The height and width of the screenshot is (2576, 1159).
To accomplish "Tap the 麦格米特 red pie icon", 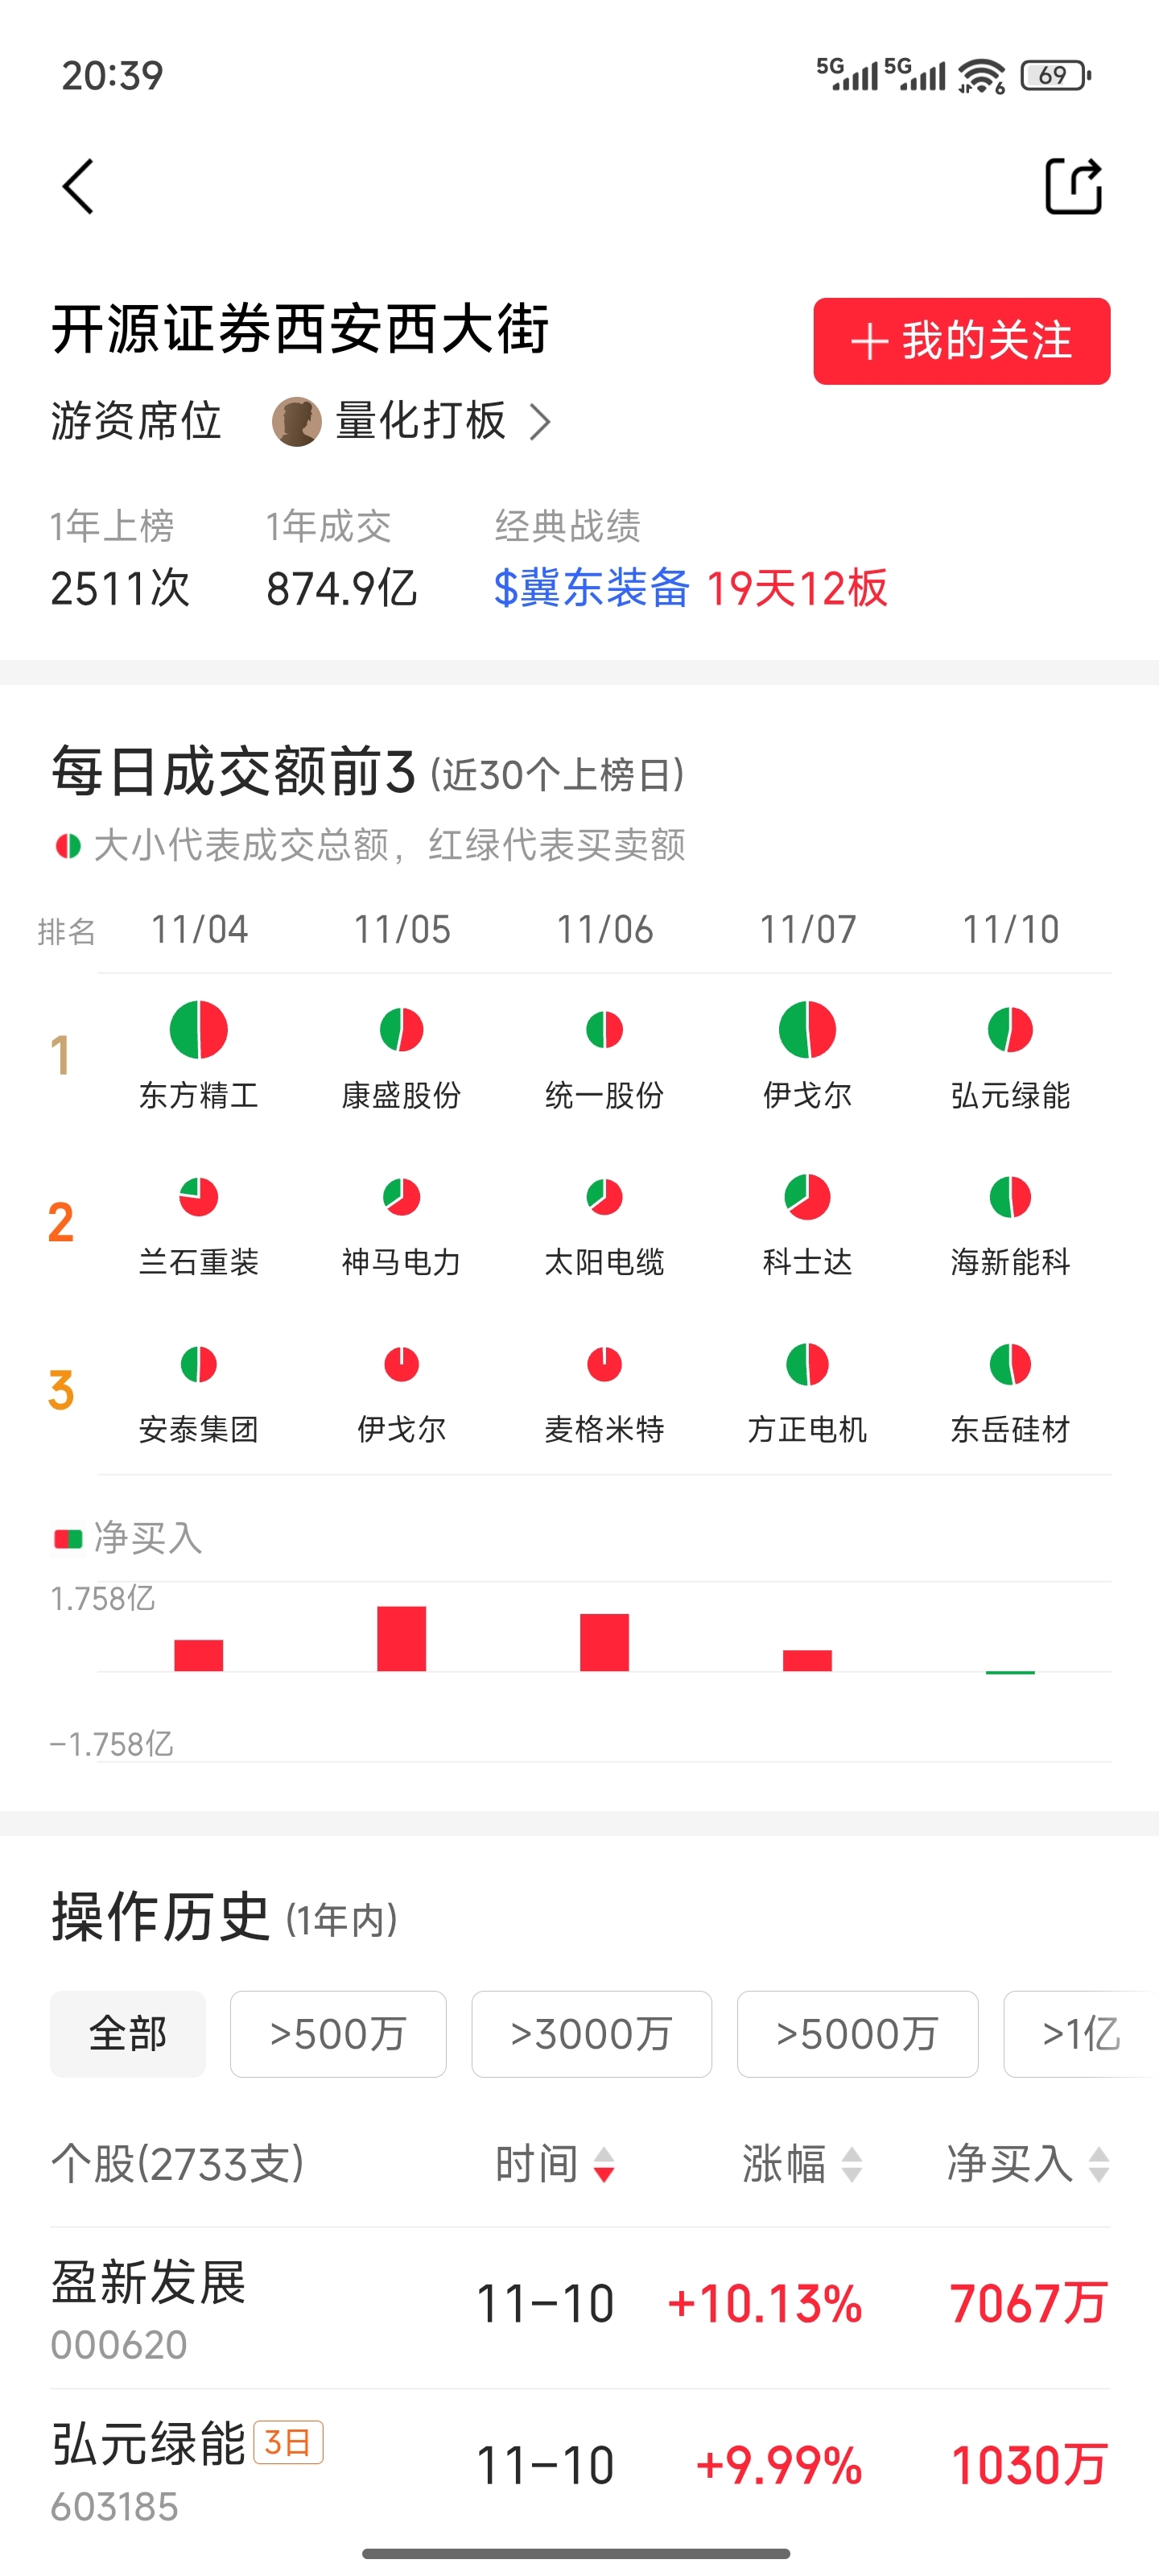I will [605, 1363].
